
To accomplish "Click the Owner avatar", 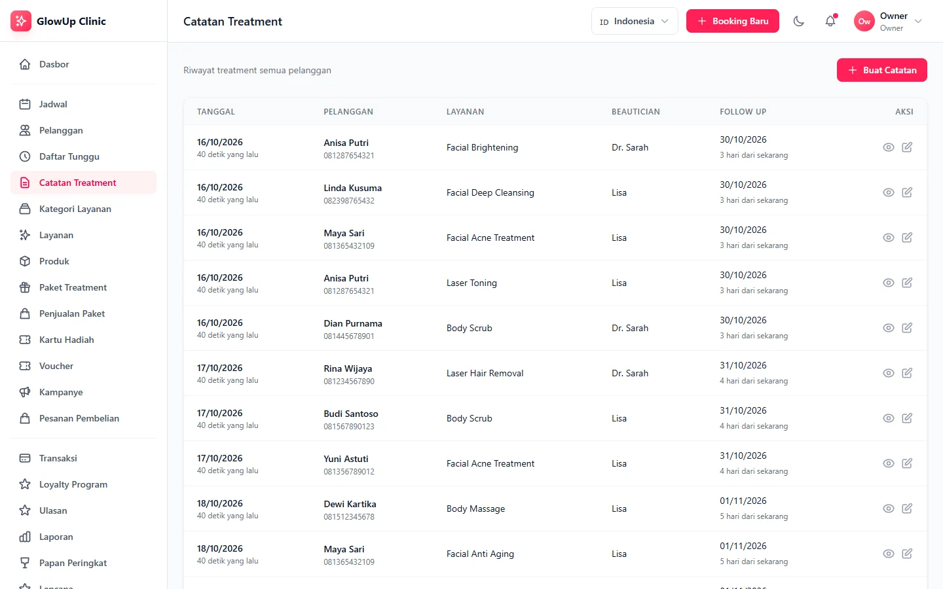I will tap(864, 21).
